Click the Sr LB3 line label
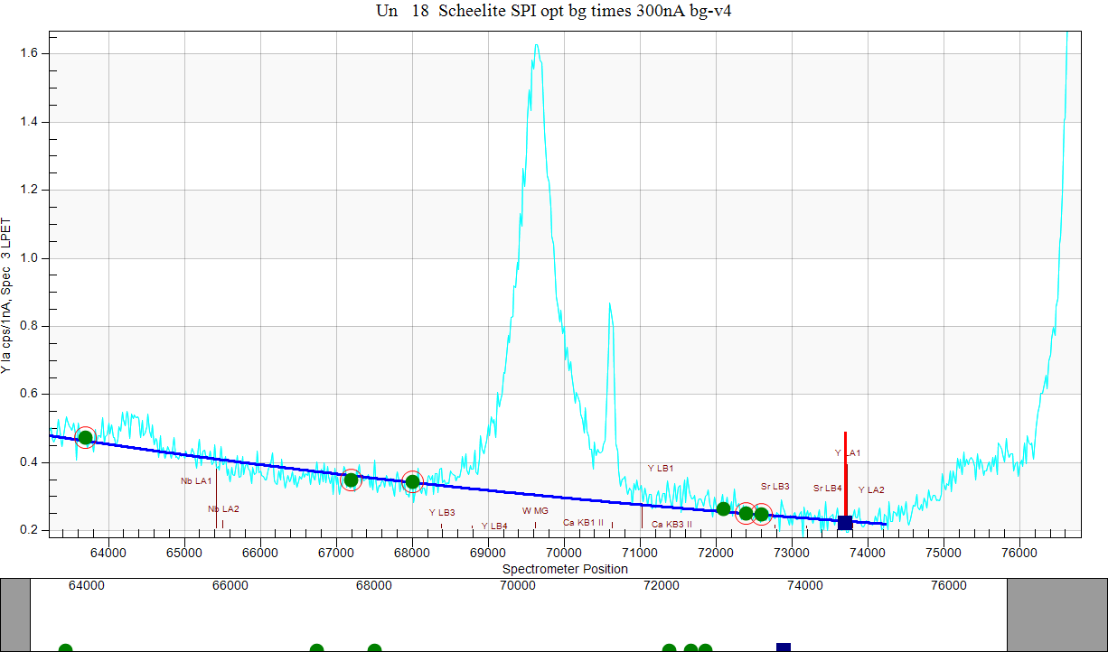The height and width of the screenshot is (652, 1108). (x=775, y=487)
